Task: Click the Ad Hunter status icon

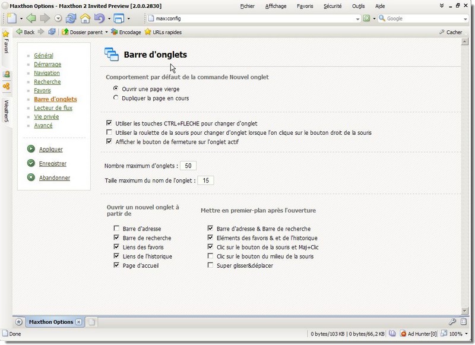Action: click(x=403, y=334)
